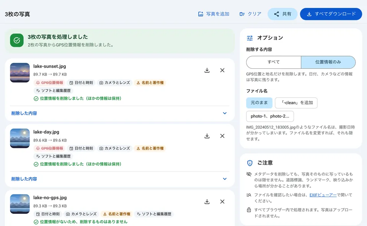Viewport: 367px width, 226px height.
Task: Click the ご注意 shield icon
Action: tap(250, 163)
